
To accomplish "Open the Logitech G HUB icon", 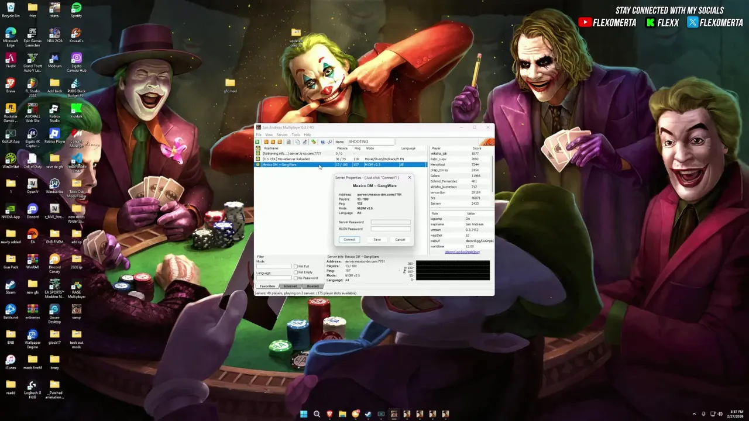I will (32, 388).
